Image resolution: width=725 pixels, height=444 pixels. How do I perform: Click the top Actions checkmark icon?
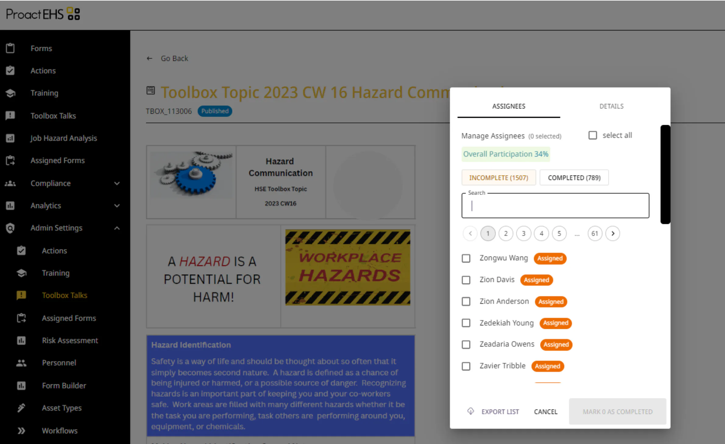point(10,71)
